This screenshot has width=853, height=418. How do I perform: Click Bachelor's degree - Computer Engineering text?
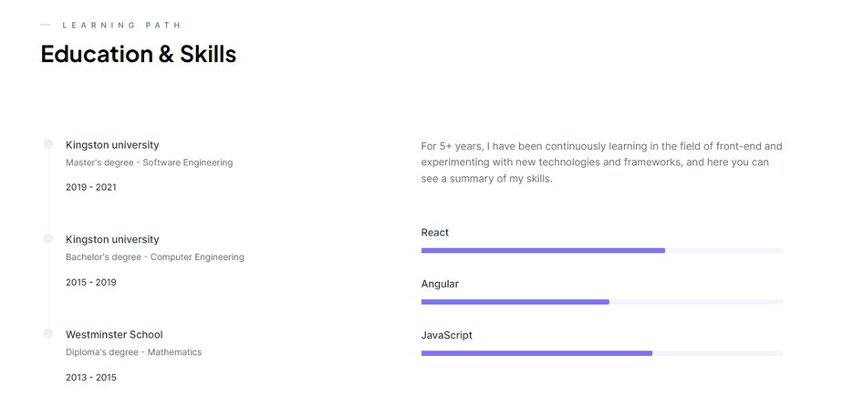click(x=155, y=256)
